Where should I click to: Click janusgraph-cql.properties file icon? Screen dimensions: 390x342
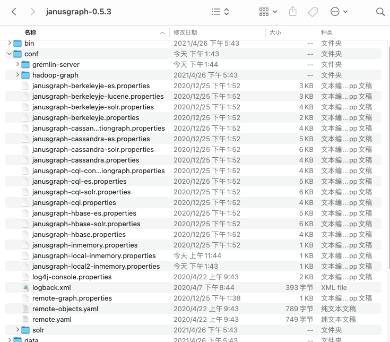pos(25,203)
